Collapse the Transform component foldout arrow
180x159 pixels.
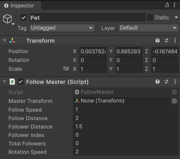[x=5, y=40]
